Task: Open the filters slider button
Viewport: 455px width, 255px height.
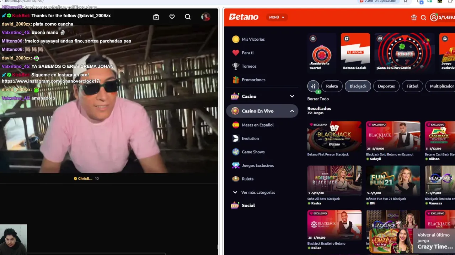Action: pos(313,86)
